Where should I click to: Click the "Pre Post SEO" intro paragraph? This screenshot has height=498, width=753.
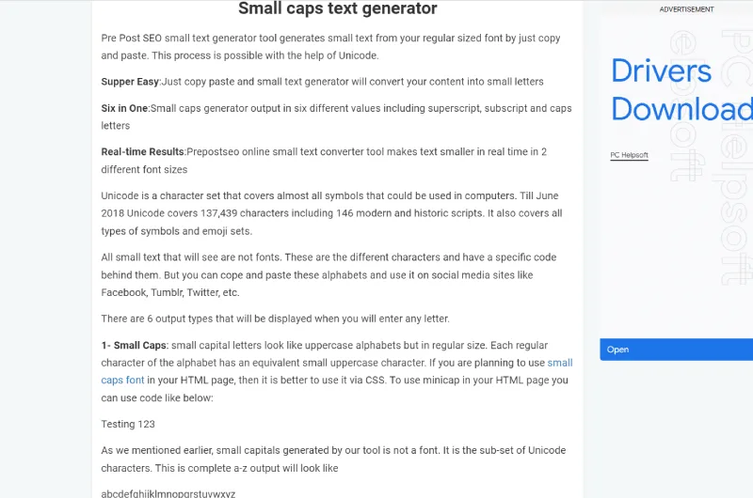[331, 47]
